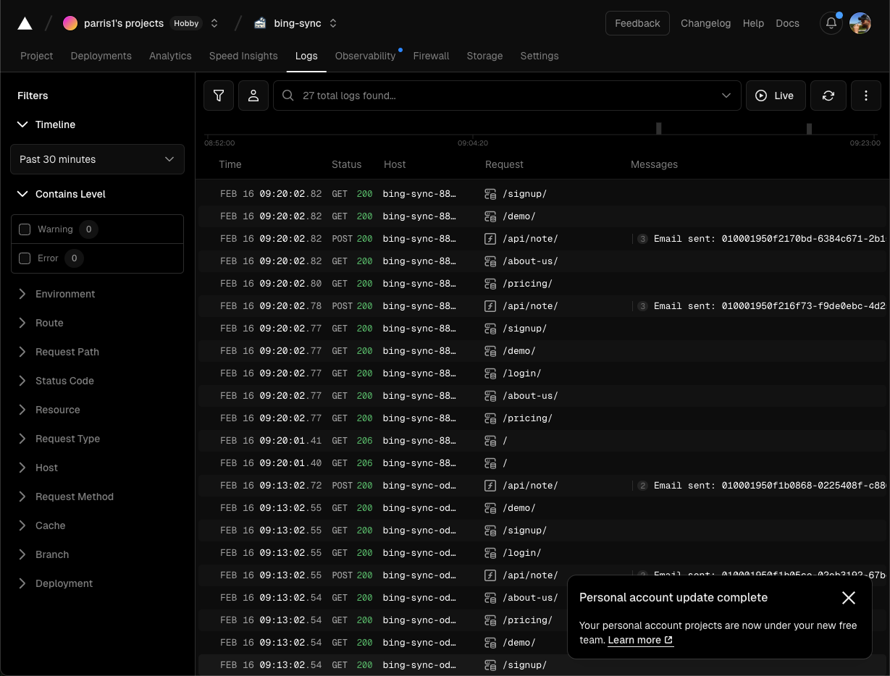Click the function icon of 09:20:02.78 /api/note/ row
Viewport: 890px width, 676px height.
490,306
